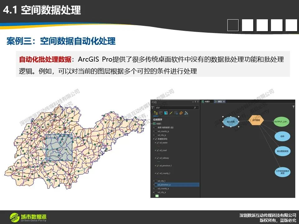Select List By Drawing Order view icon
This screenshot has height=224, width=299.
pyautogui.click(x=156, y=113)
